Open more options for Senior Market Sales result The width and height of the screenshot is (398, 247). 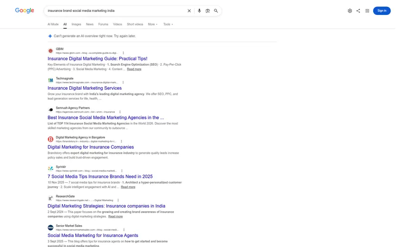124,230
